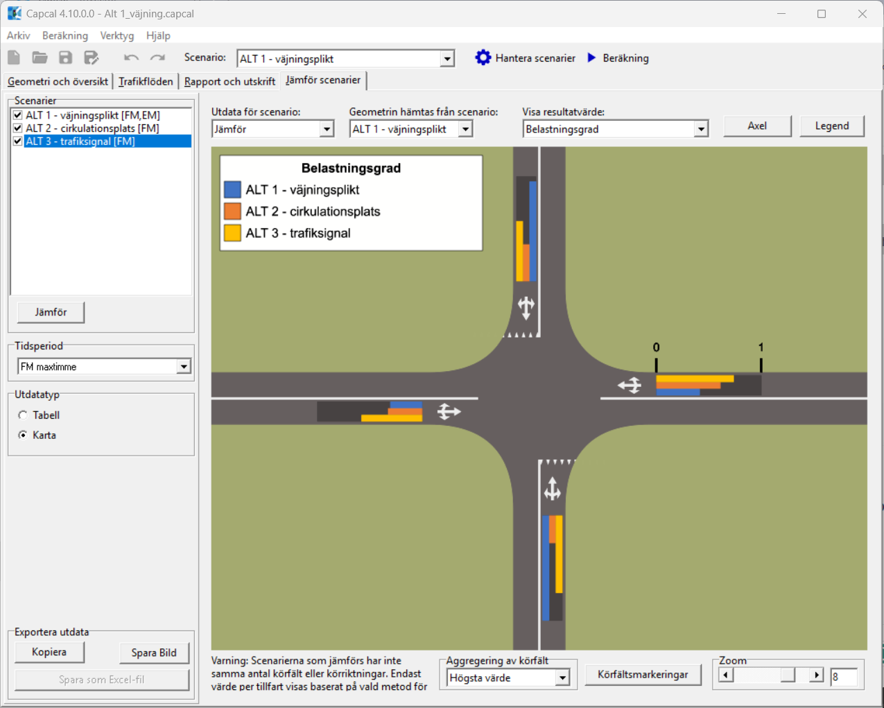Toggle ALT 1 - väjningsplikt checkbox

(x=17, y=115)
